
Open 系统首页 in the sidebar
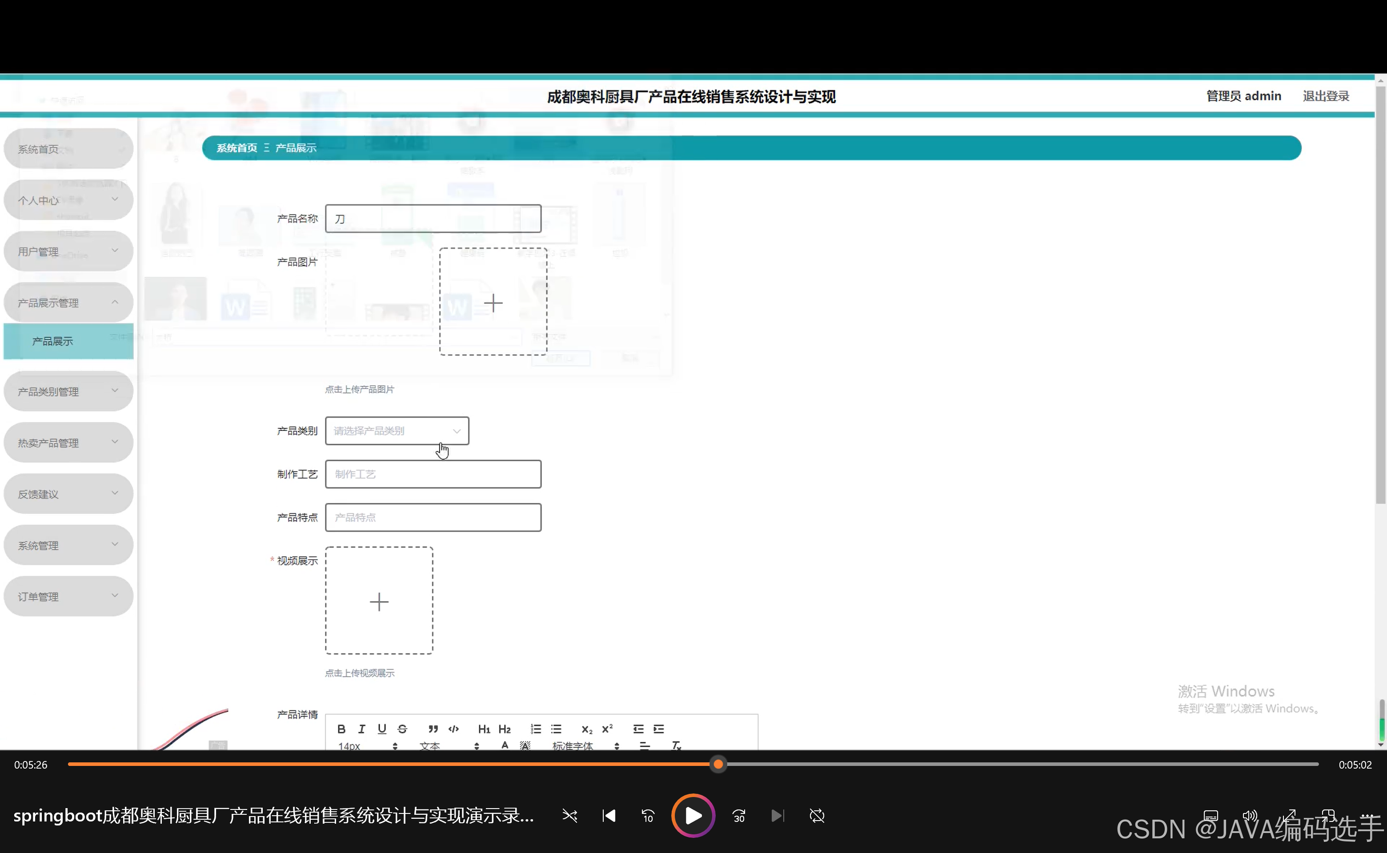[x=68, y=149]
